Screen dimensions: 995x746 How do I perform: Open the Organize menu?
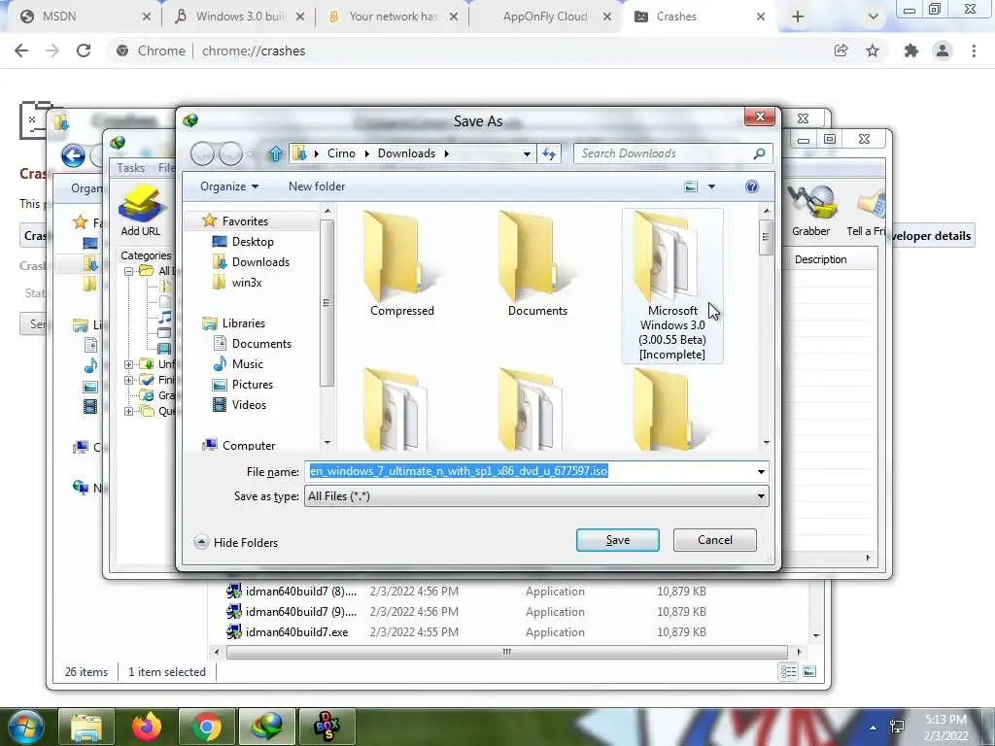click(229, 186)
